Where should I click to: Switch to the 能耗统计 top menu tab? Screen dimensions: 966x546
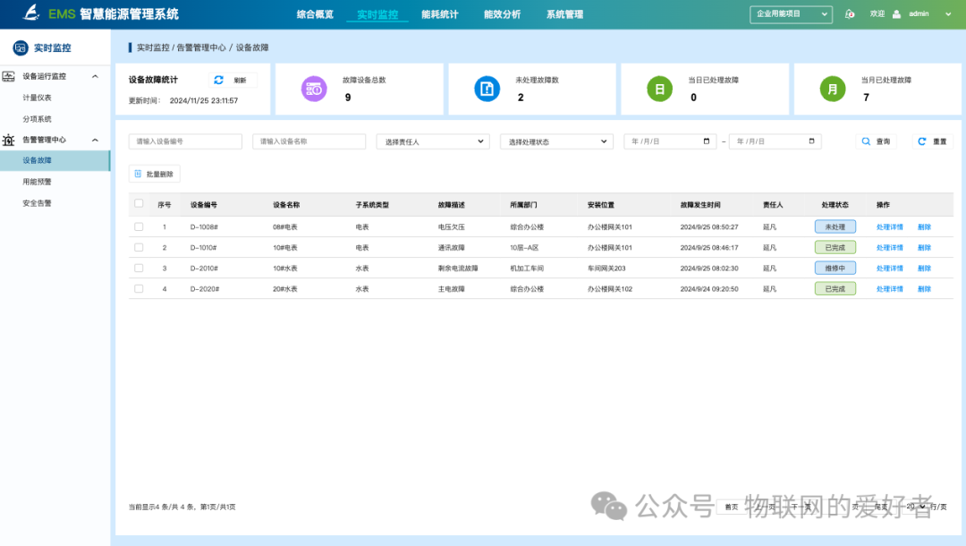(439, 14)
